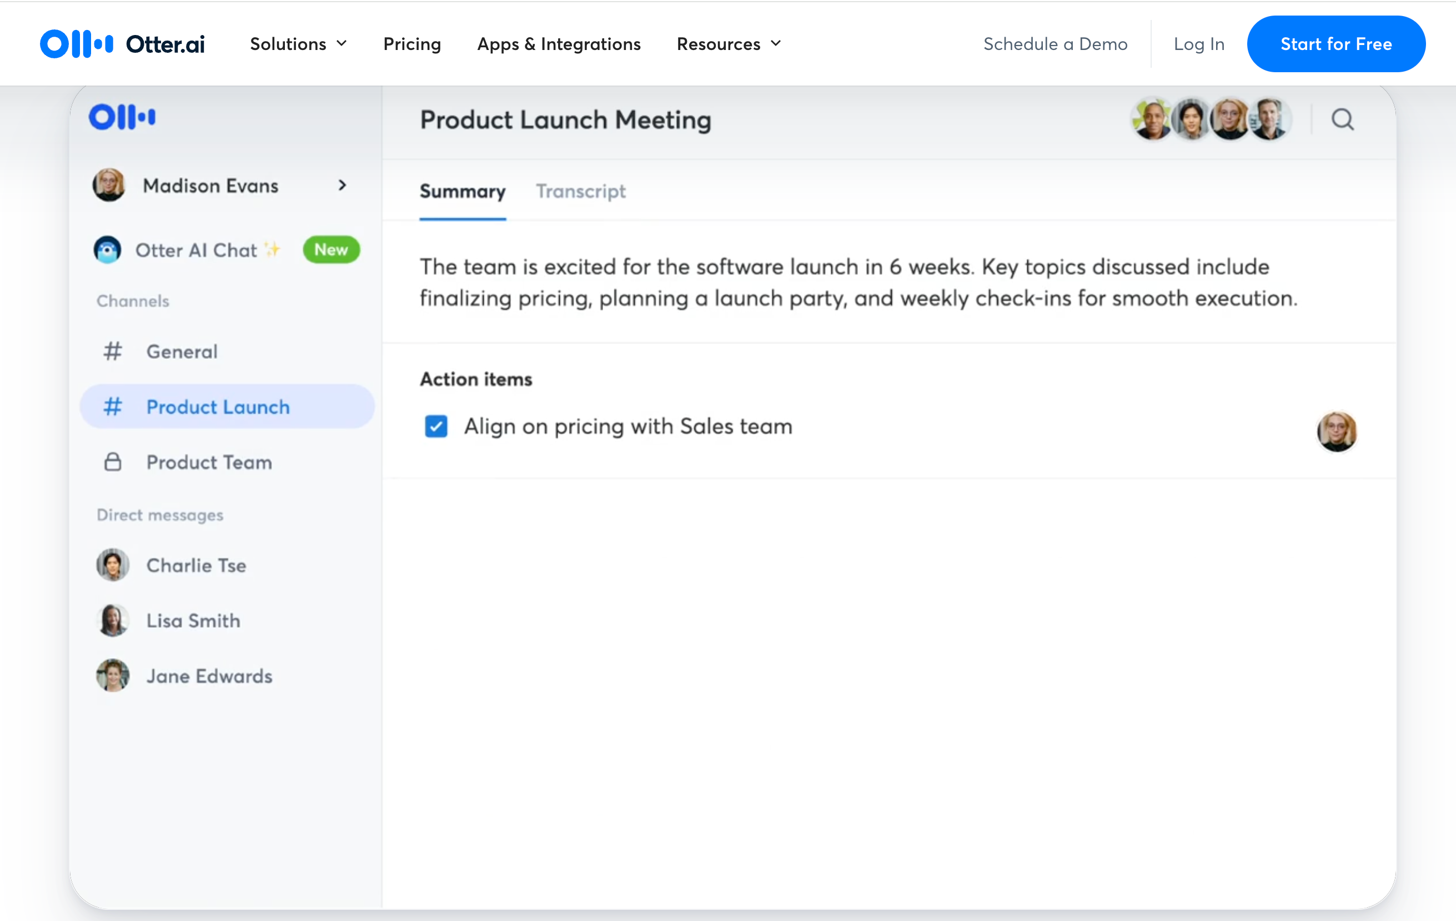Click the General channel hashtag icon
This screenshot has width=1456, height=921.
tap(114, 351)
